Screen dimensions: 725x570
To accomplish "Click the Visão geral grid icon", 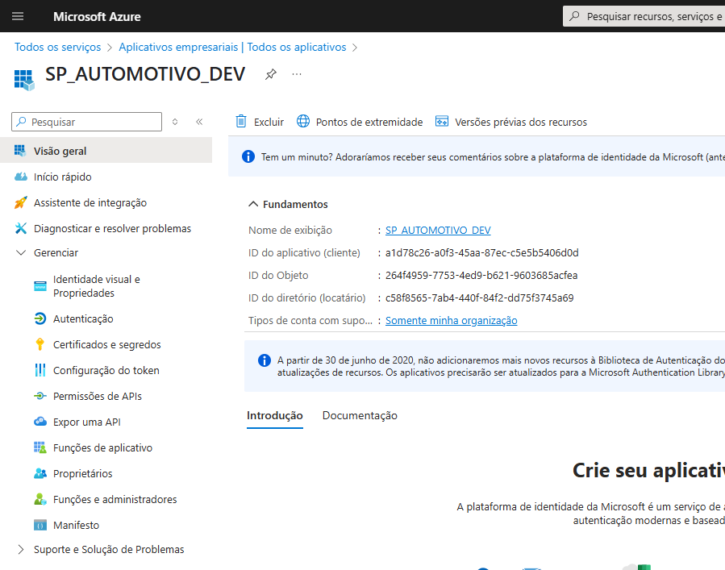I will coord(20,151).
